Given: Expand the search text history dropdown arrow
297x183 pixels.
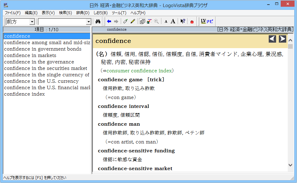Looking at the screenshot, I should coord(89,22).
